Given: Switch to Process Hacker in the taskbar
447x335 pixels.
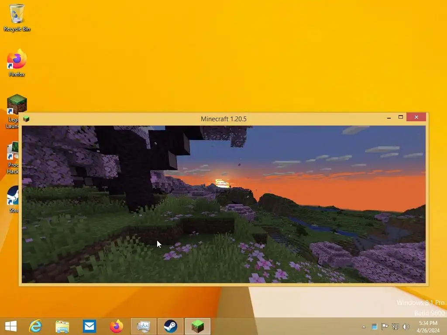Looking at the screenshot, I should (x=143, y=326).
